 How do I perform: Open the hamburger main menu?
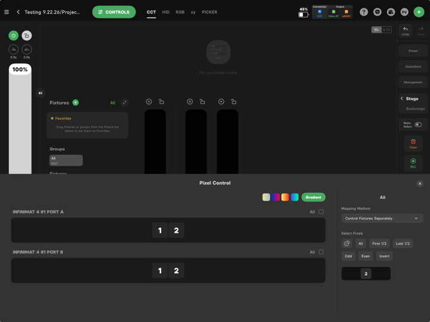(6, 12)
